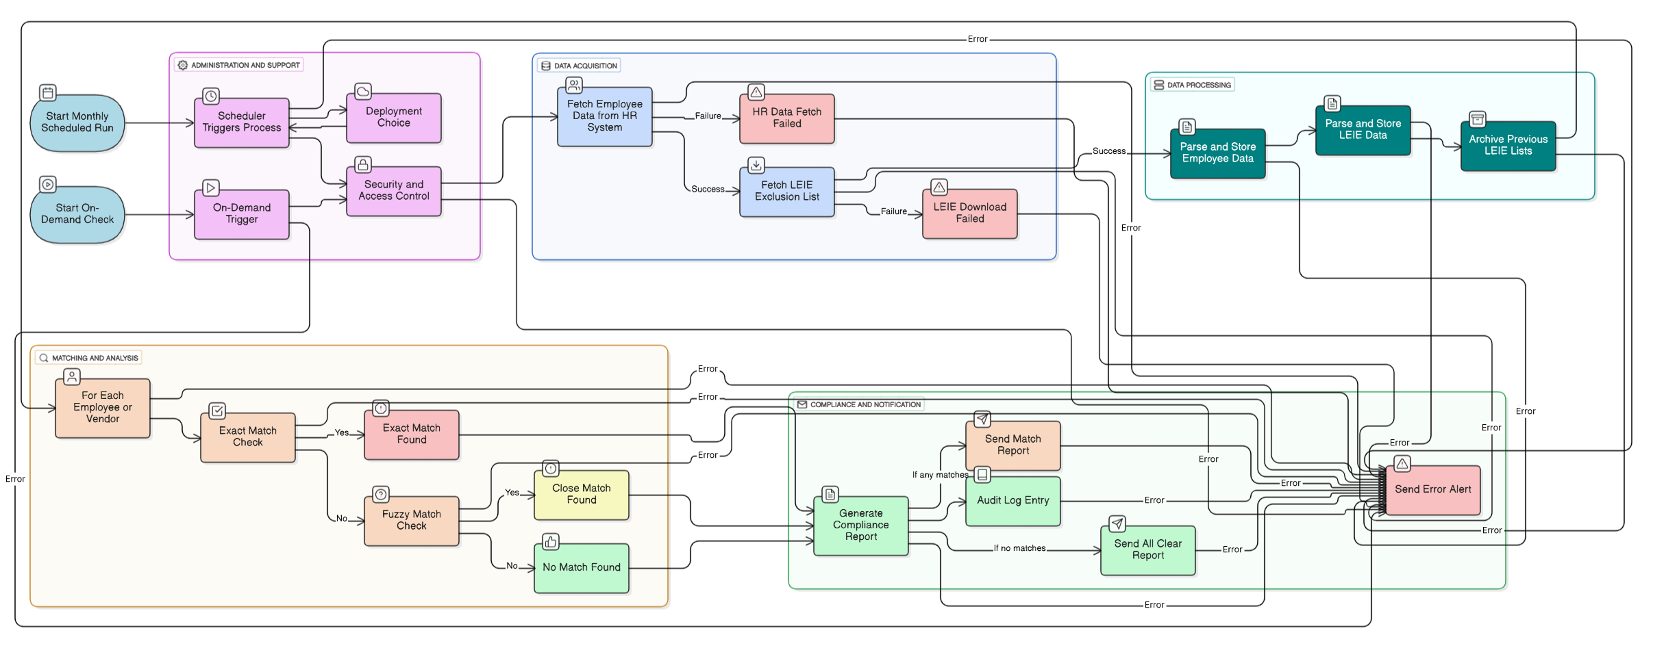Click the cloud icon on Deployment Choice

364,91
